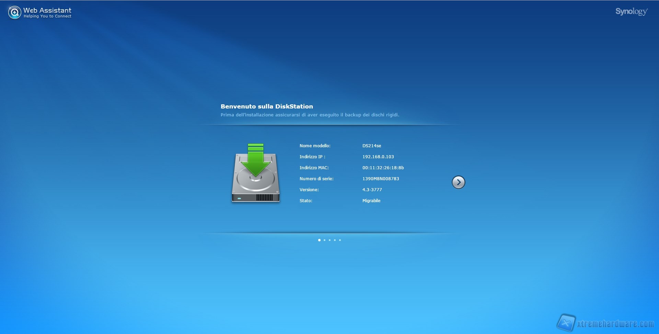
Task: Jump to the third page indicator dot
Action: [x=329, y=240]
